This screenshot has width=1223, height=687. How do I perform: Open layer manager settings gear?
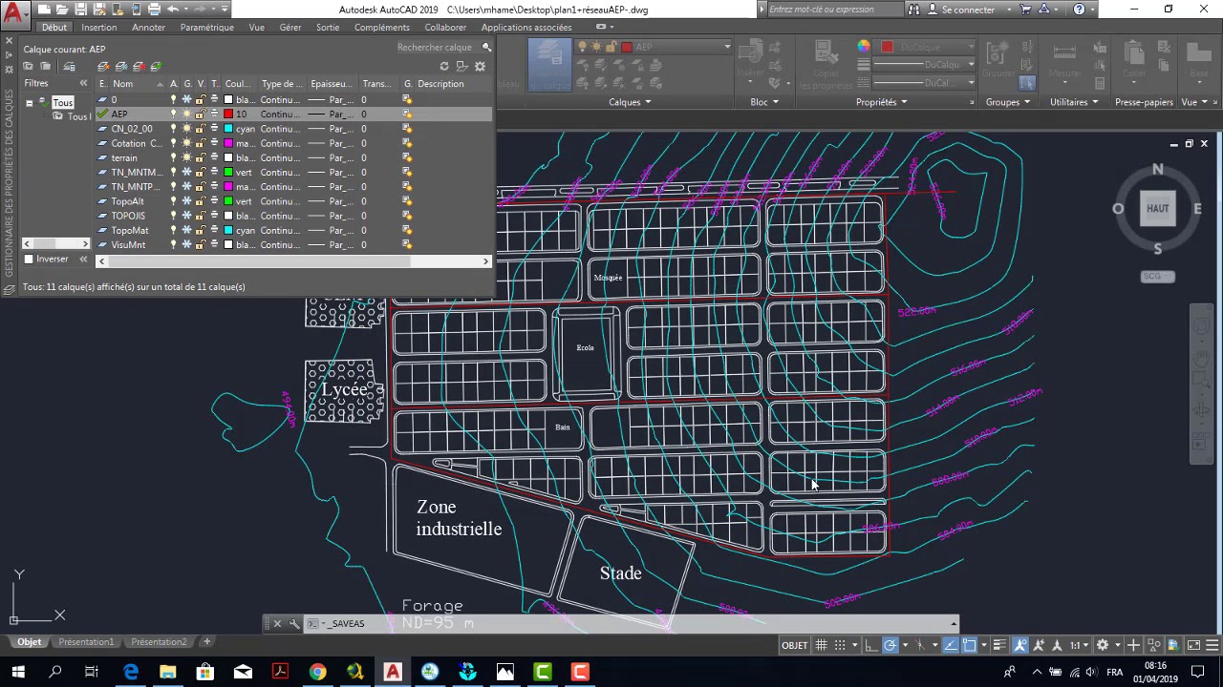coord(480,66)
